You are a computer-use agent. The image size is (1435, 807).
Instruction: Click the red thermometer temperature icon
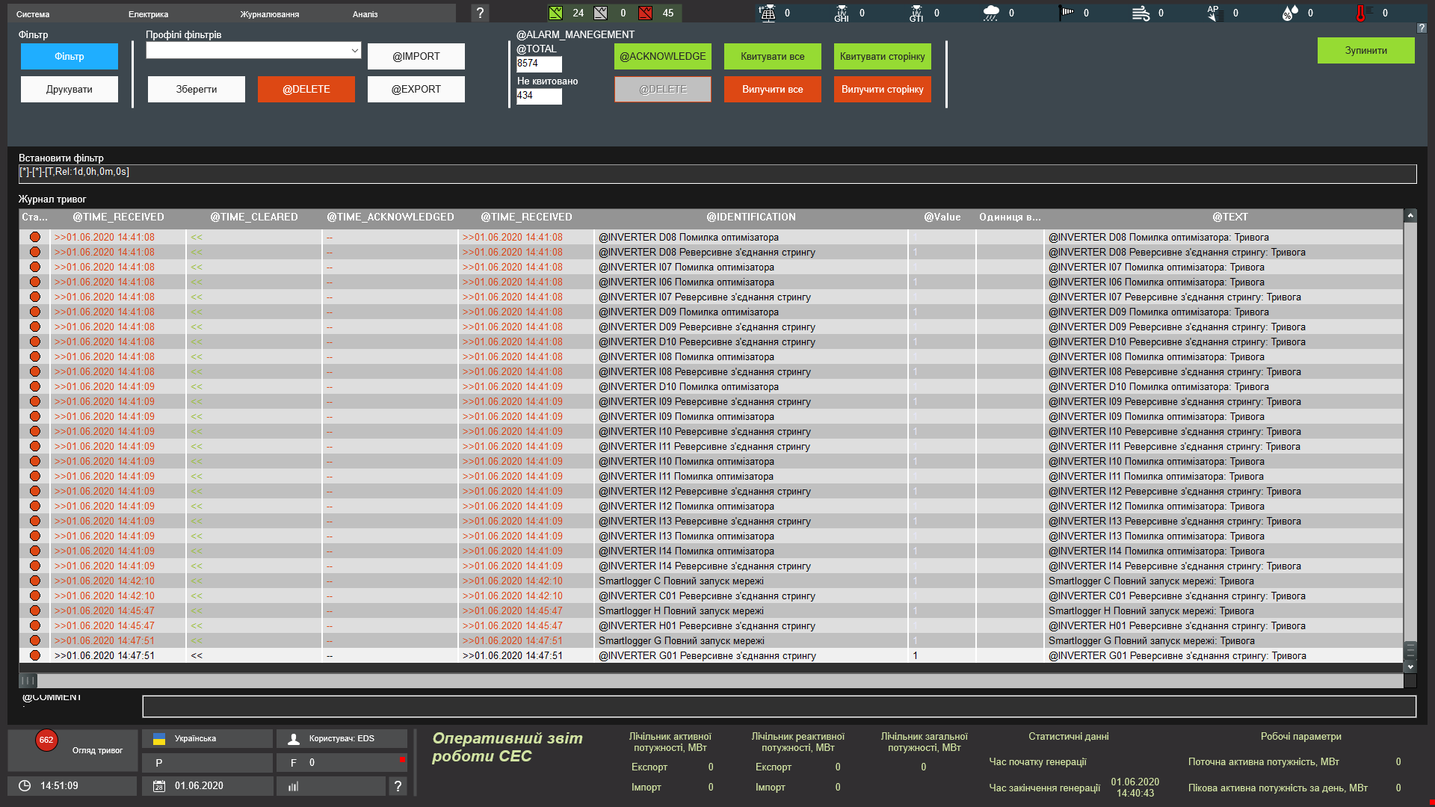1360,13
